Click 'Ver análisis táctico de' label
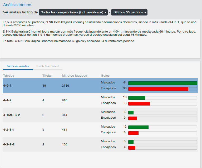This screenshot has height=168, width=202. (x=20, y=12)
